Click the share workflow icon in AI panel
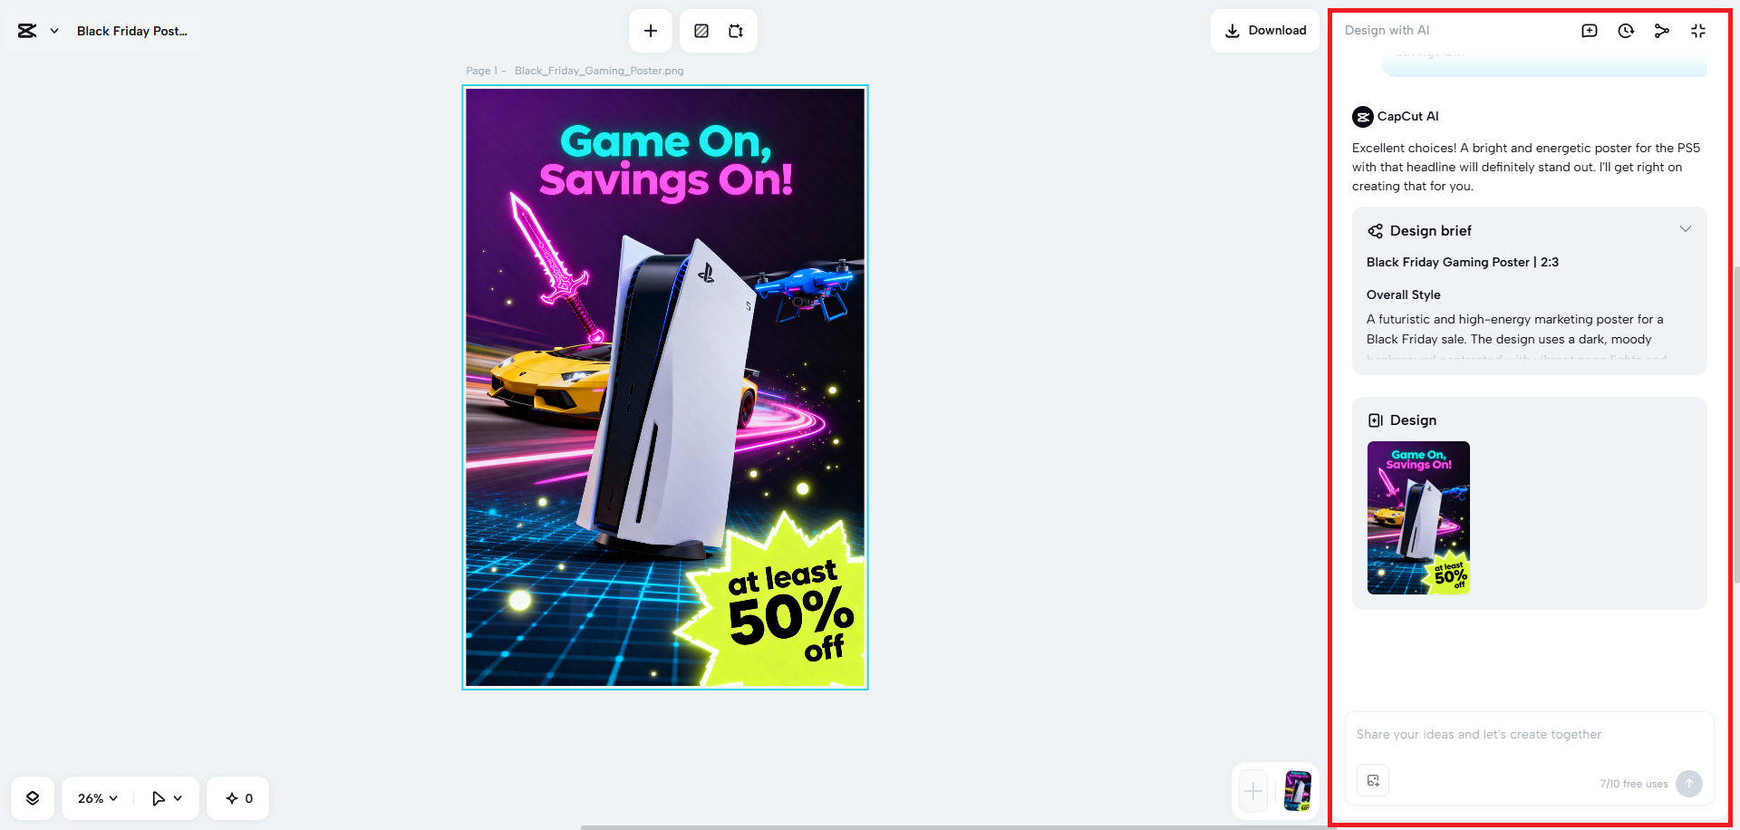 [x=1662, y=31]
